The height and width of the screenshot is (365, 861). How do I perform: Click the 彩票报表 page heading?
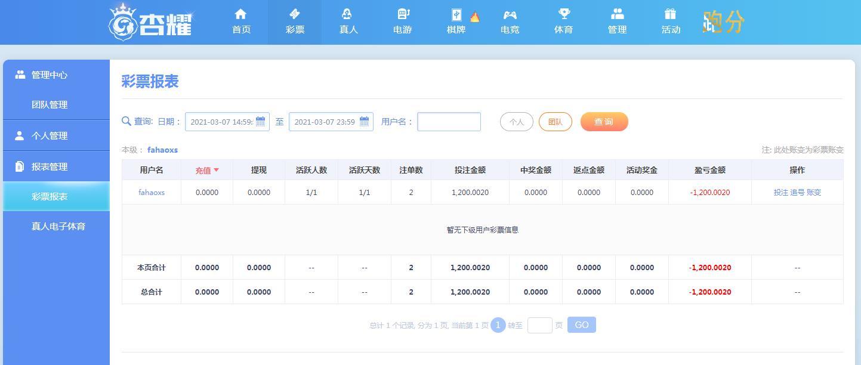tap(150, 81)
